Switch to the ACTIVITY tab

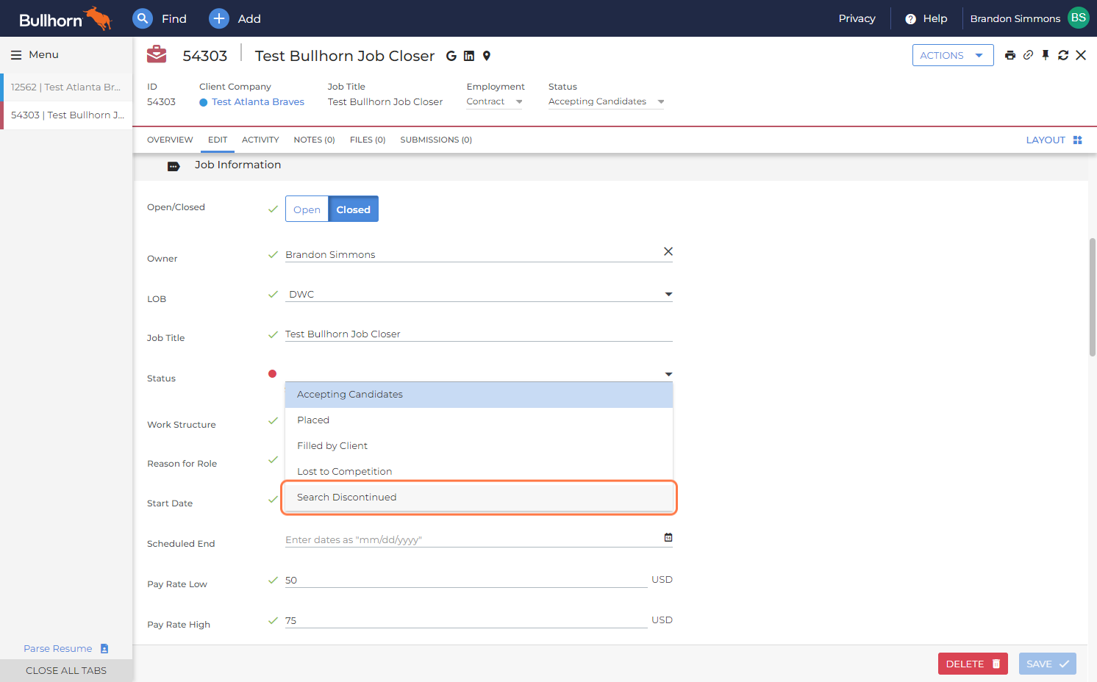[x=260, y=140]
